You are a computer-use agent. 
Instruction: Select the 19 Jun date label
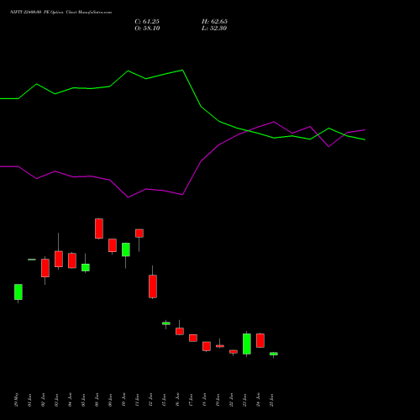(x=218, y=400)
